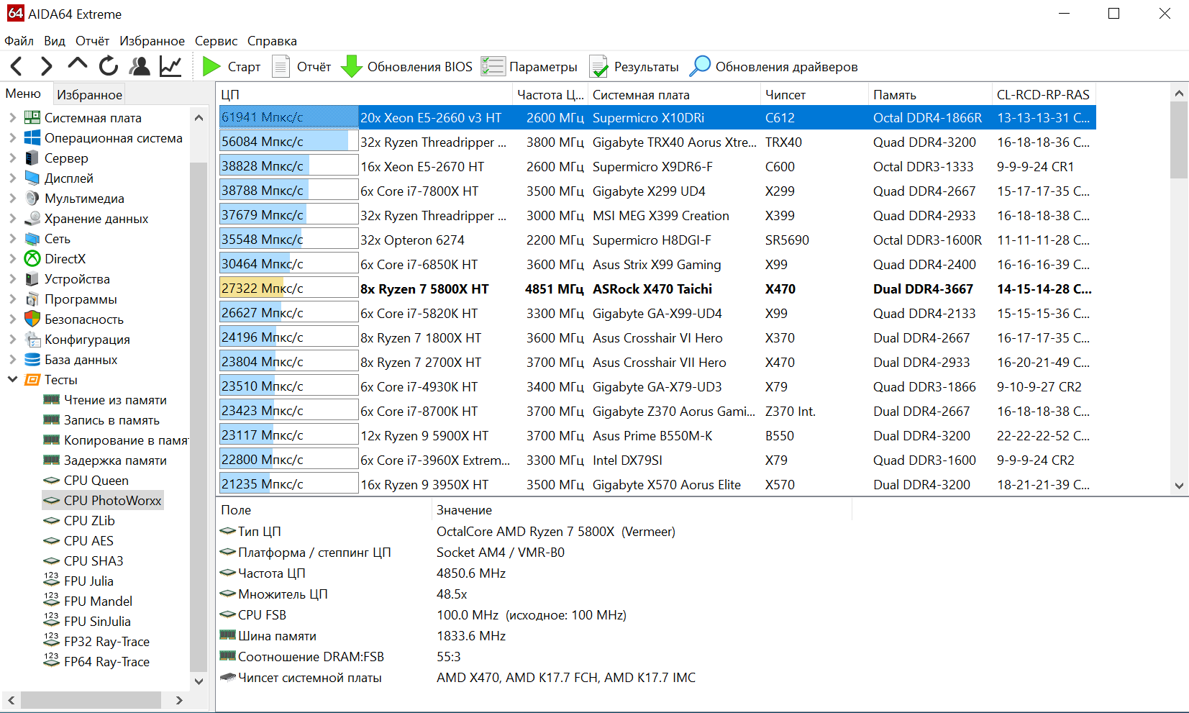Sort results by the CL-RCD-RP-RAS column header
Image resolution: width=1189 pixels, height=713 pixels.
click(x=1044, y=94)
